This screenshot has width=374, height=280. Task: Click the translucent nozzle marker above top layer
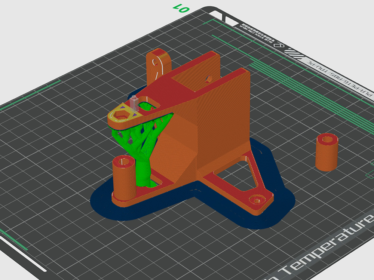tap(134, 104)
